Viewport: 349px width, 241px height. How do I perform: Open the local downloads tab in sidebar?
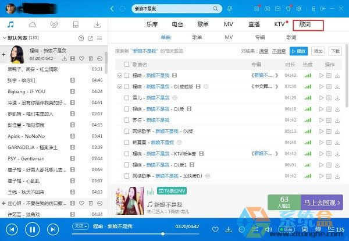[x=97, y=25]
